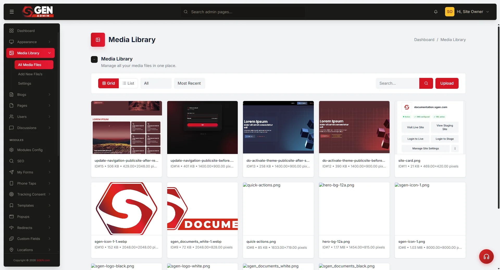500x270 pixels.
Task: Go to Dashboard breadcrumb link
Action: (424, 40)
